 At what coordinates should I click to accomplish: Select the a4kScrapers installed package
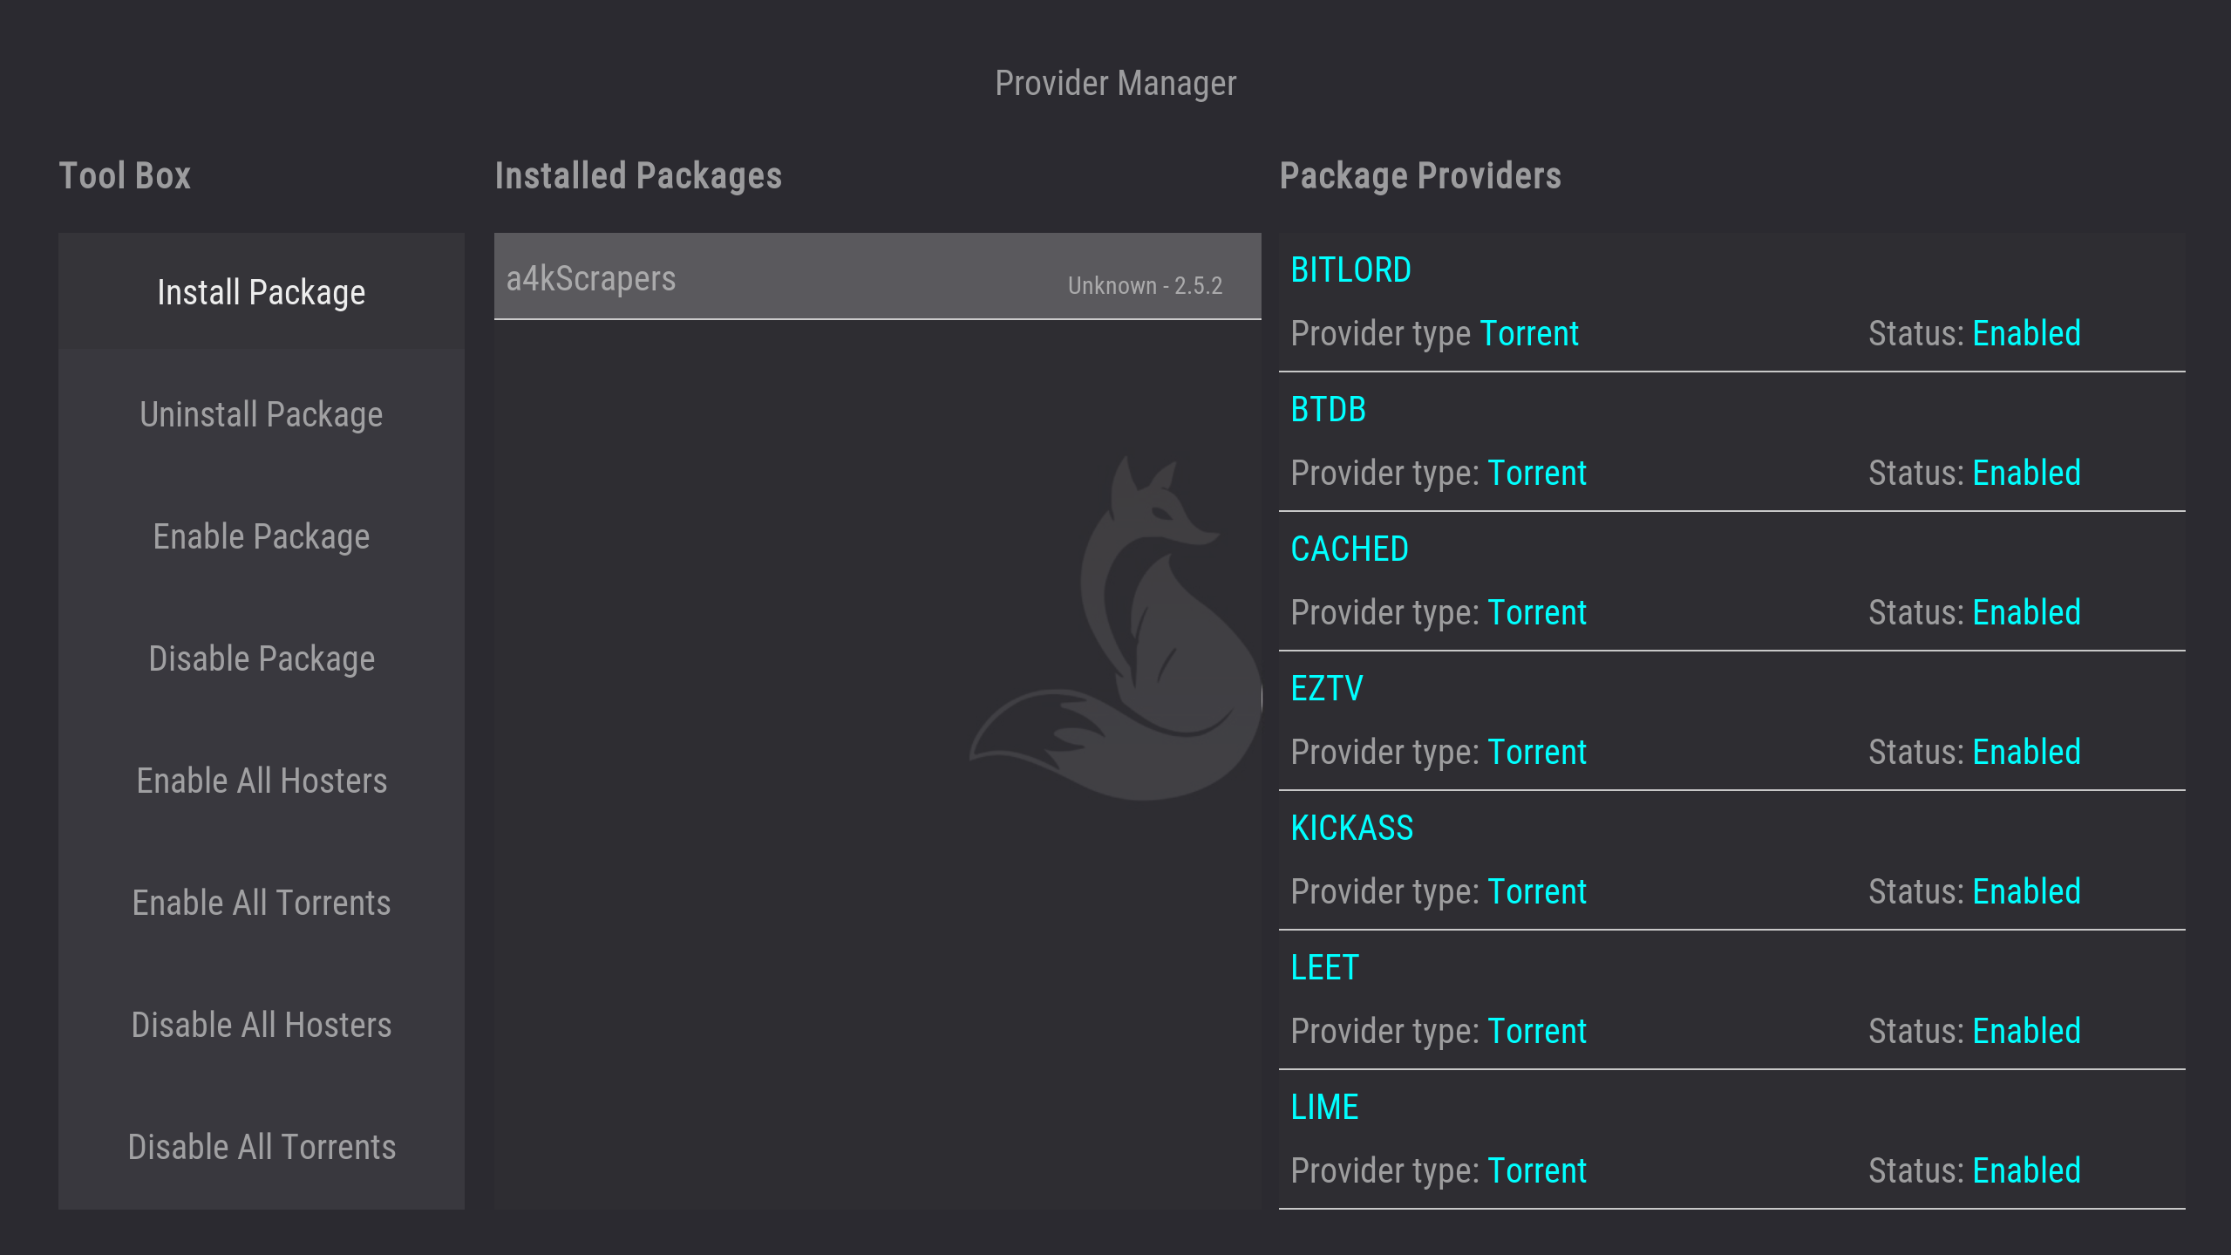click(x=876, y=277)
